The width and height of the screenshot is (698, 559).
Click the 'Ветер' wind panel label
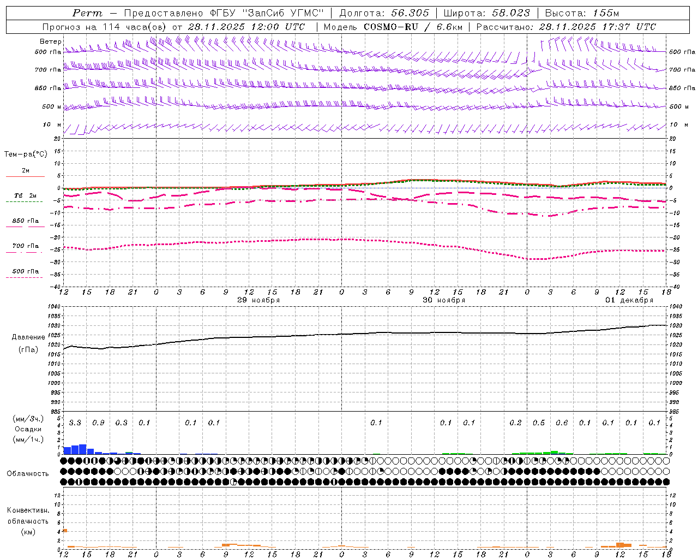(x=50, y=41)
